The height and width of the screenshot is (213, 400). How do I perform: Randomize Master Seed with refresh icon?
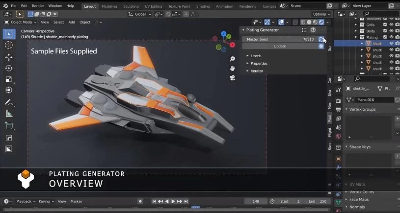tap(321, 39)
